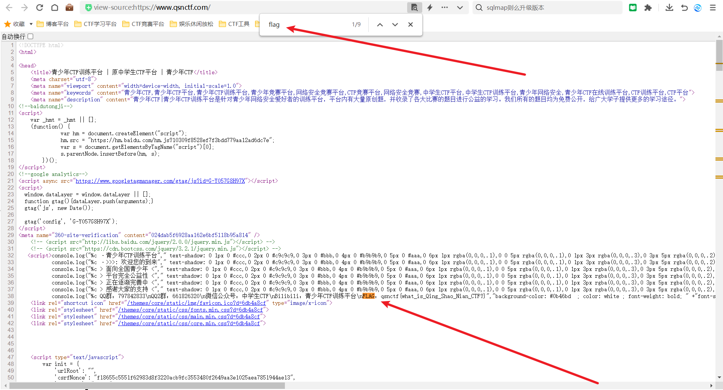
Task: Jump to next find match
Action: click(x=395, y=24)
